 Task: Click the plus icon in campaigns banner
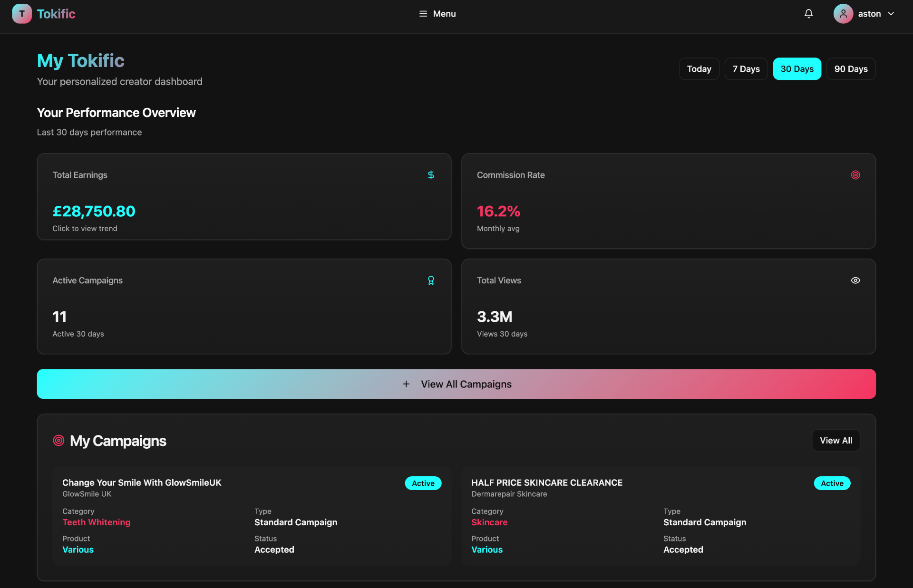[406, 384]
